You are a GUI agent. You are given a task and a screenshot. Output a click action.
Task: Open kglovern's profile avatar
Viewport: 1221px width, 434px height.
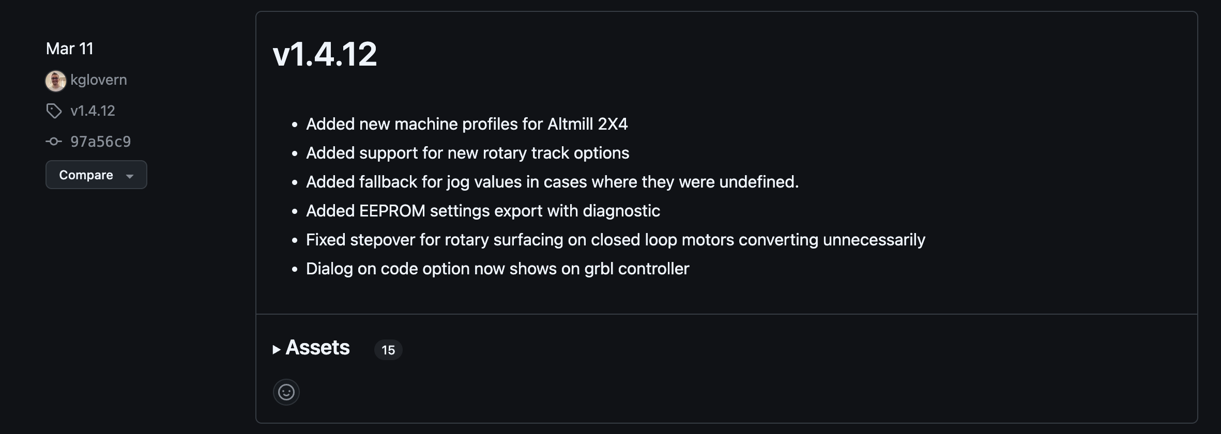point(55,80)
